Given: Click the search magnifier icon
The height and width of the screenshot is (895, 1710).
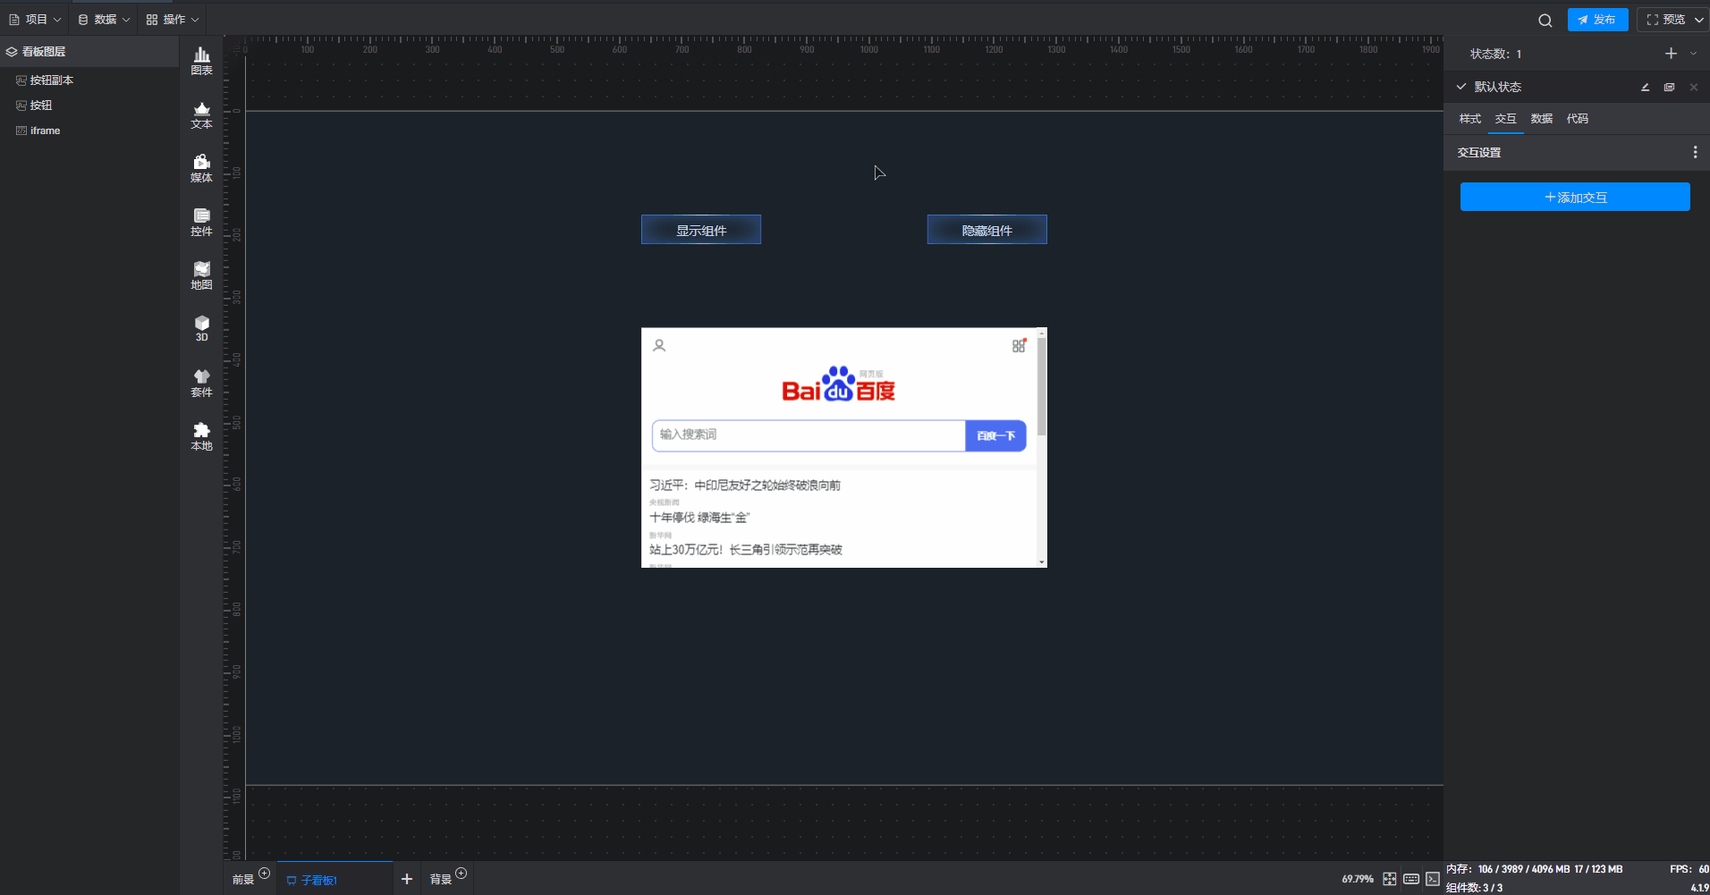Looking at the screenshot, I should click(1545, 20).
